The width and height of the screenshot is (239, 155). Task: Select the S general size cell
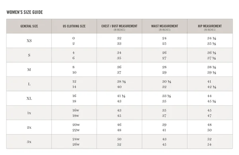pos(29,55)
